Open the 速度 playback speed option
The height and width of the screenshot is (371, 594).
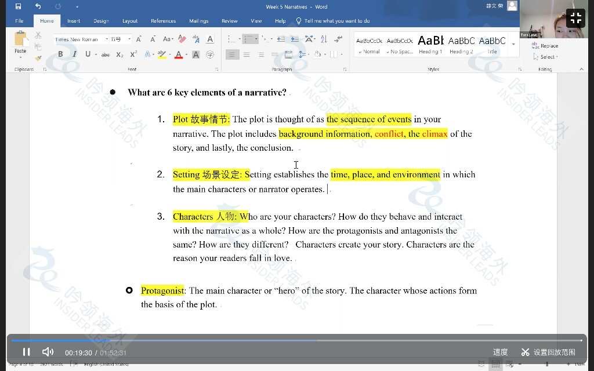pyautogui.click(x=500, y=352)
